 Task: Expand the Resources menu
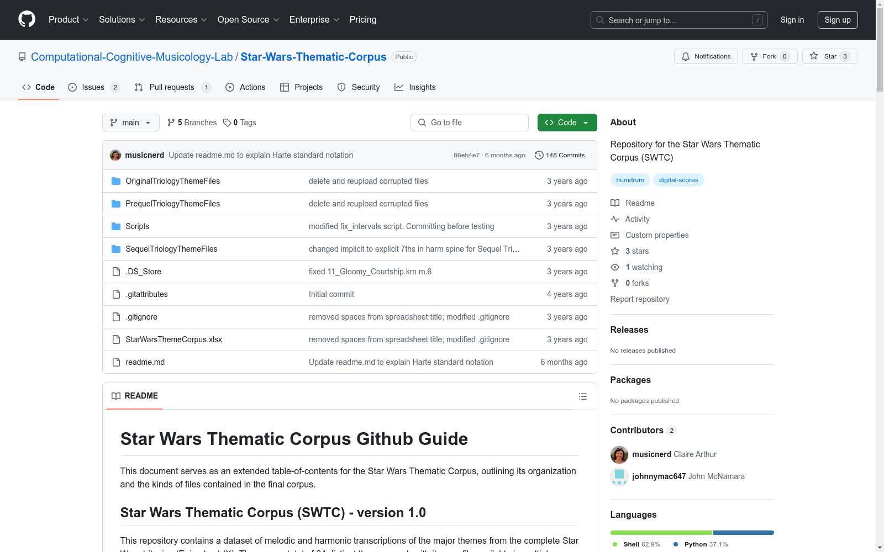[x=181, y=19]
